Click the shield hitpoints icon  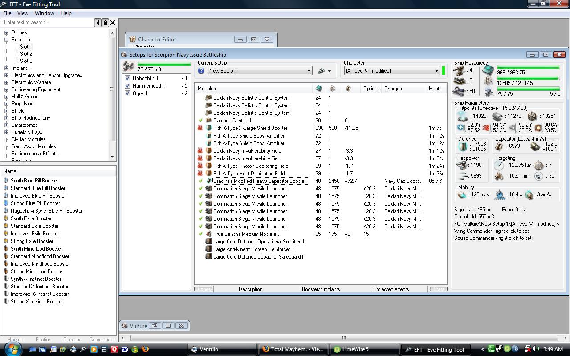pyautogui.click(x=463, y=116)
